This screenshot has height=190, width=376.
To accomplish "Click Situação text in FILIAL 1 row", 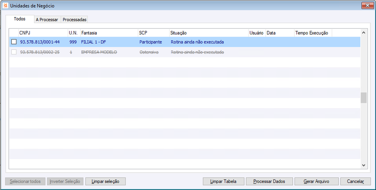I will click(197, 42).
